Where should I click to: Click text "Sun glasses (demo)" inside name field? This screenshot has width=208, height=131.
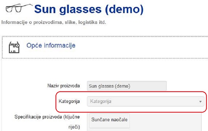(x=109, y=86)
